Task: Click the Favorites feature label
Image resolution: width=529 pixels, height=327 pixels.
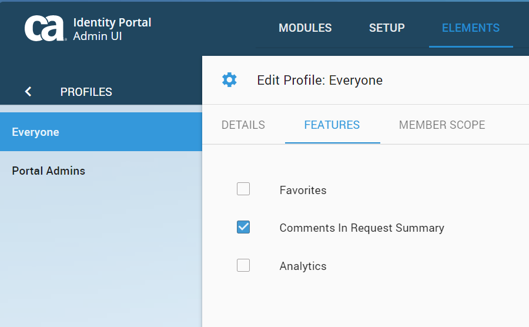Action: pos(303,190)
